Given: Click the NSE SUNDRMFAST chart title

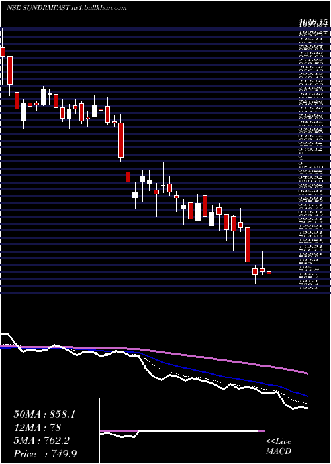Looking at the screenshot, I should (67, 8).
